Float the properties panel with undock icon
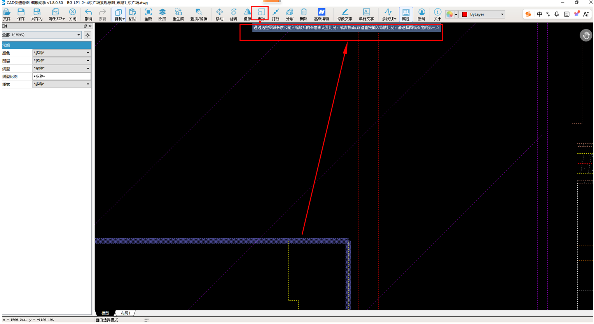Screen dimensions: 594x324 point(85,26)
